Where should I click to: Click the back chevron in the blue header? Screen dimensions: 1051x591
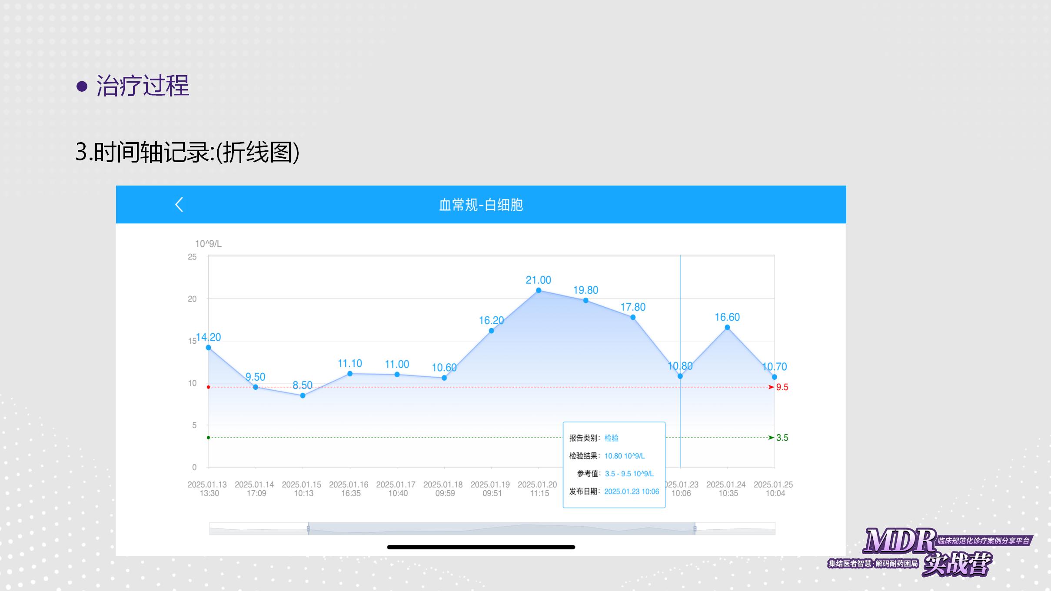[x=179, y=205]
